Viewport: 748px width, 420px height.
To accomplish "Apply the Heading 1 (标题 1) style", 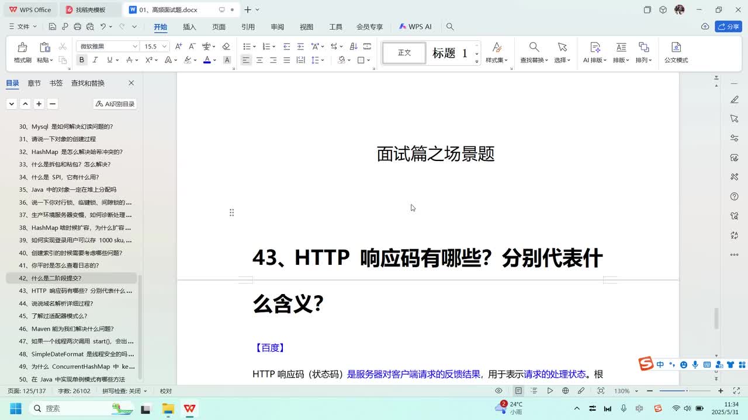I will [x=450, y=53].
